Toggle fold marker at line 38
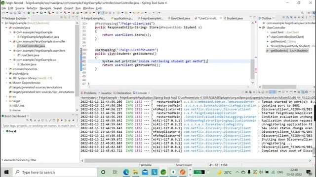Viewport: 316px width, 177px height. click(86, 50)
